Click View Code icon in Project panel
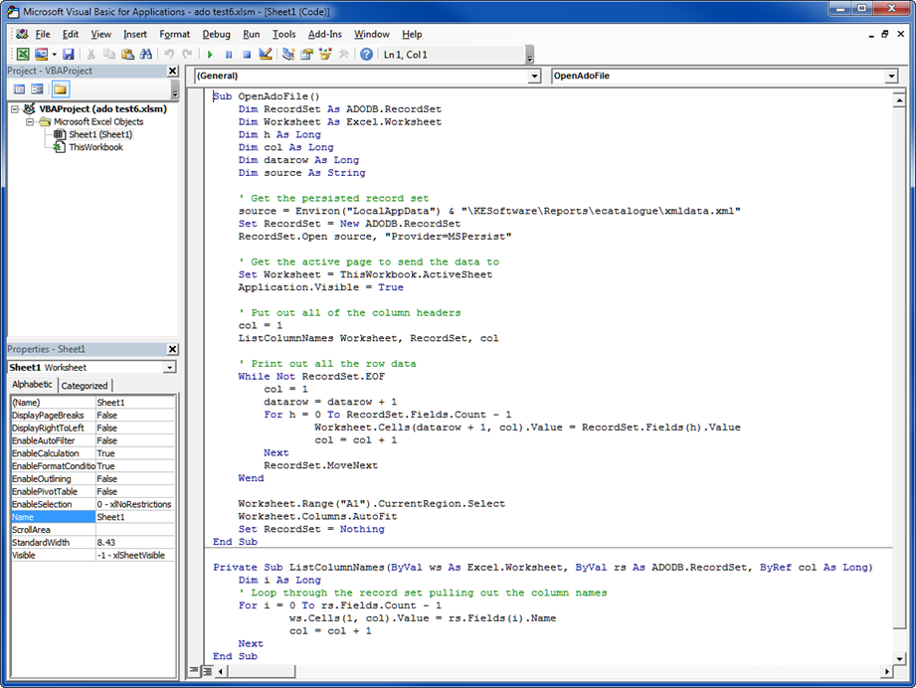 pyautogui.click(x=19, y=89)
